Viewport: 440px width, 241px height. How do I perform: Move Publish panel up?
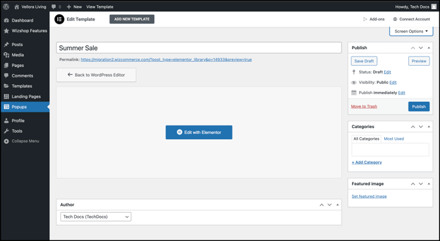413,48
